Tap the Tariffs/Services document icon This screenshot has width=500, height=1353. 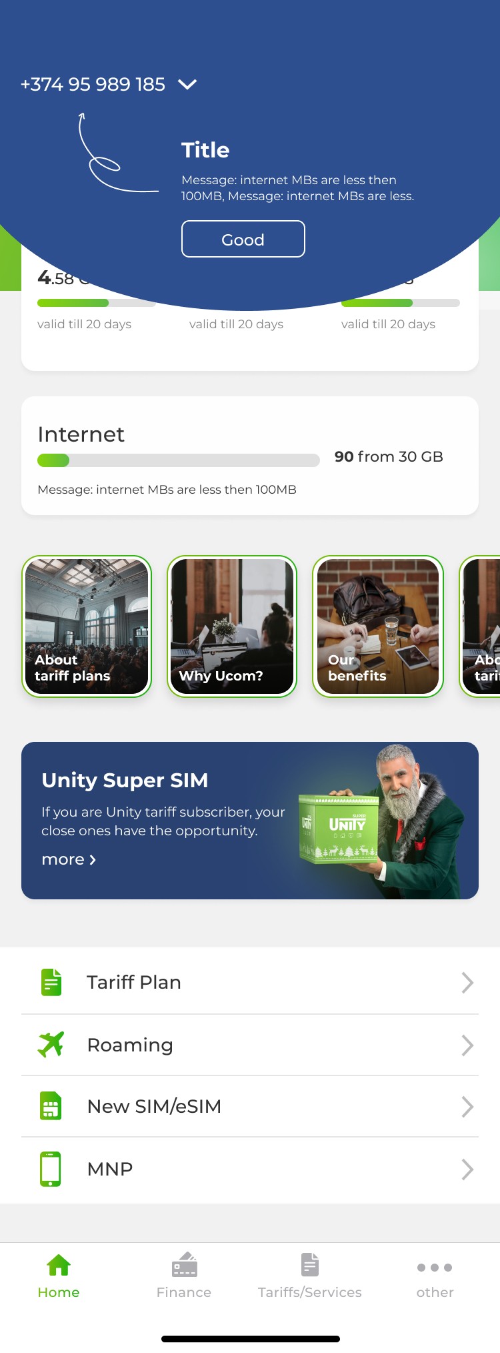pos(310,1264)
